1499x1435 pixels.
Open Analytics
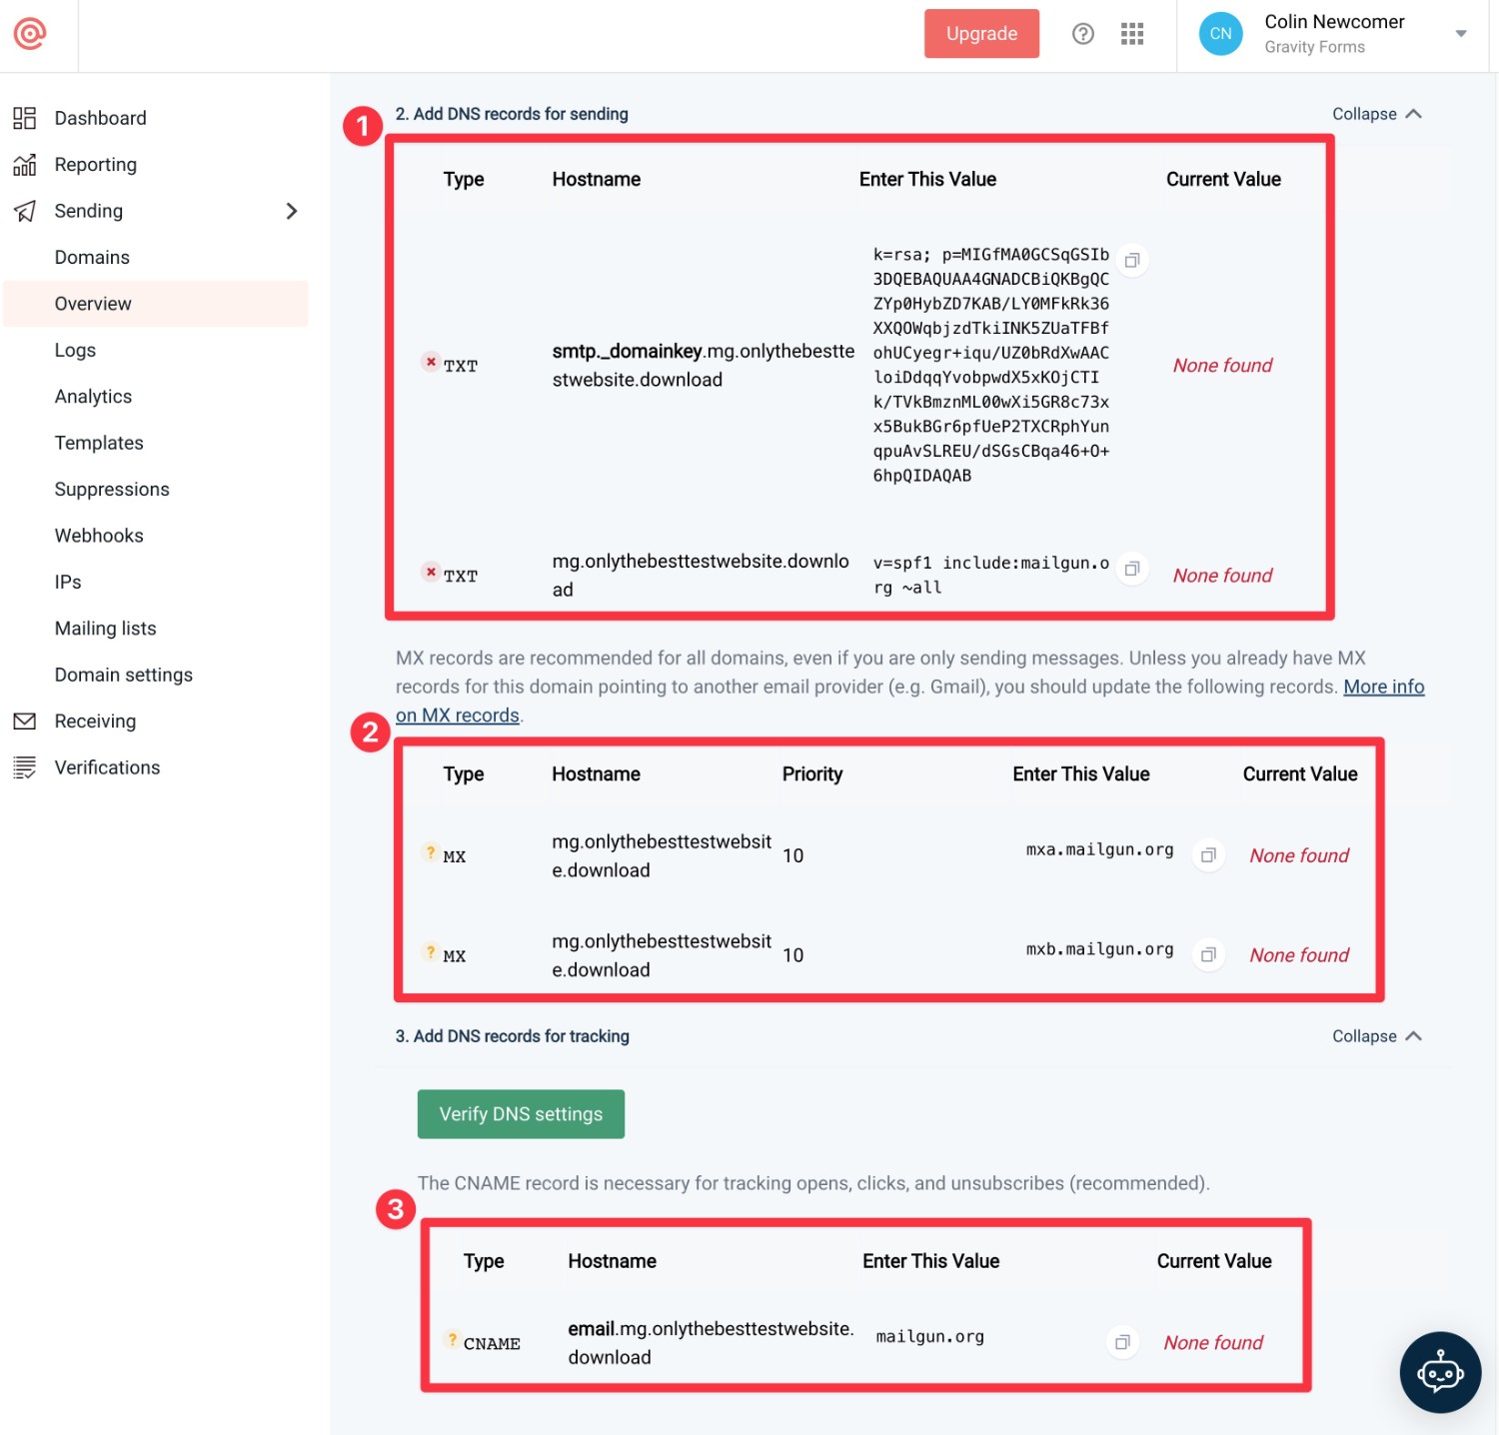(x=93, y=397)
